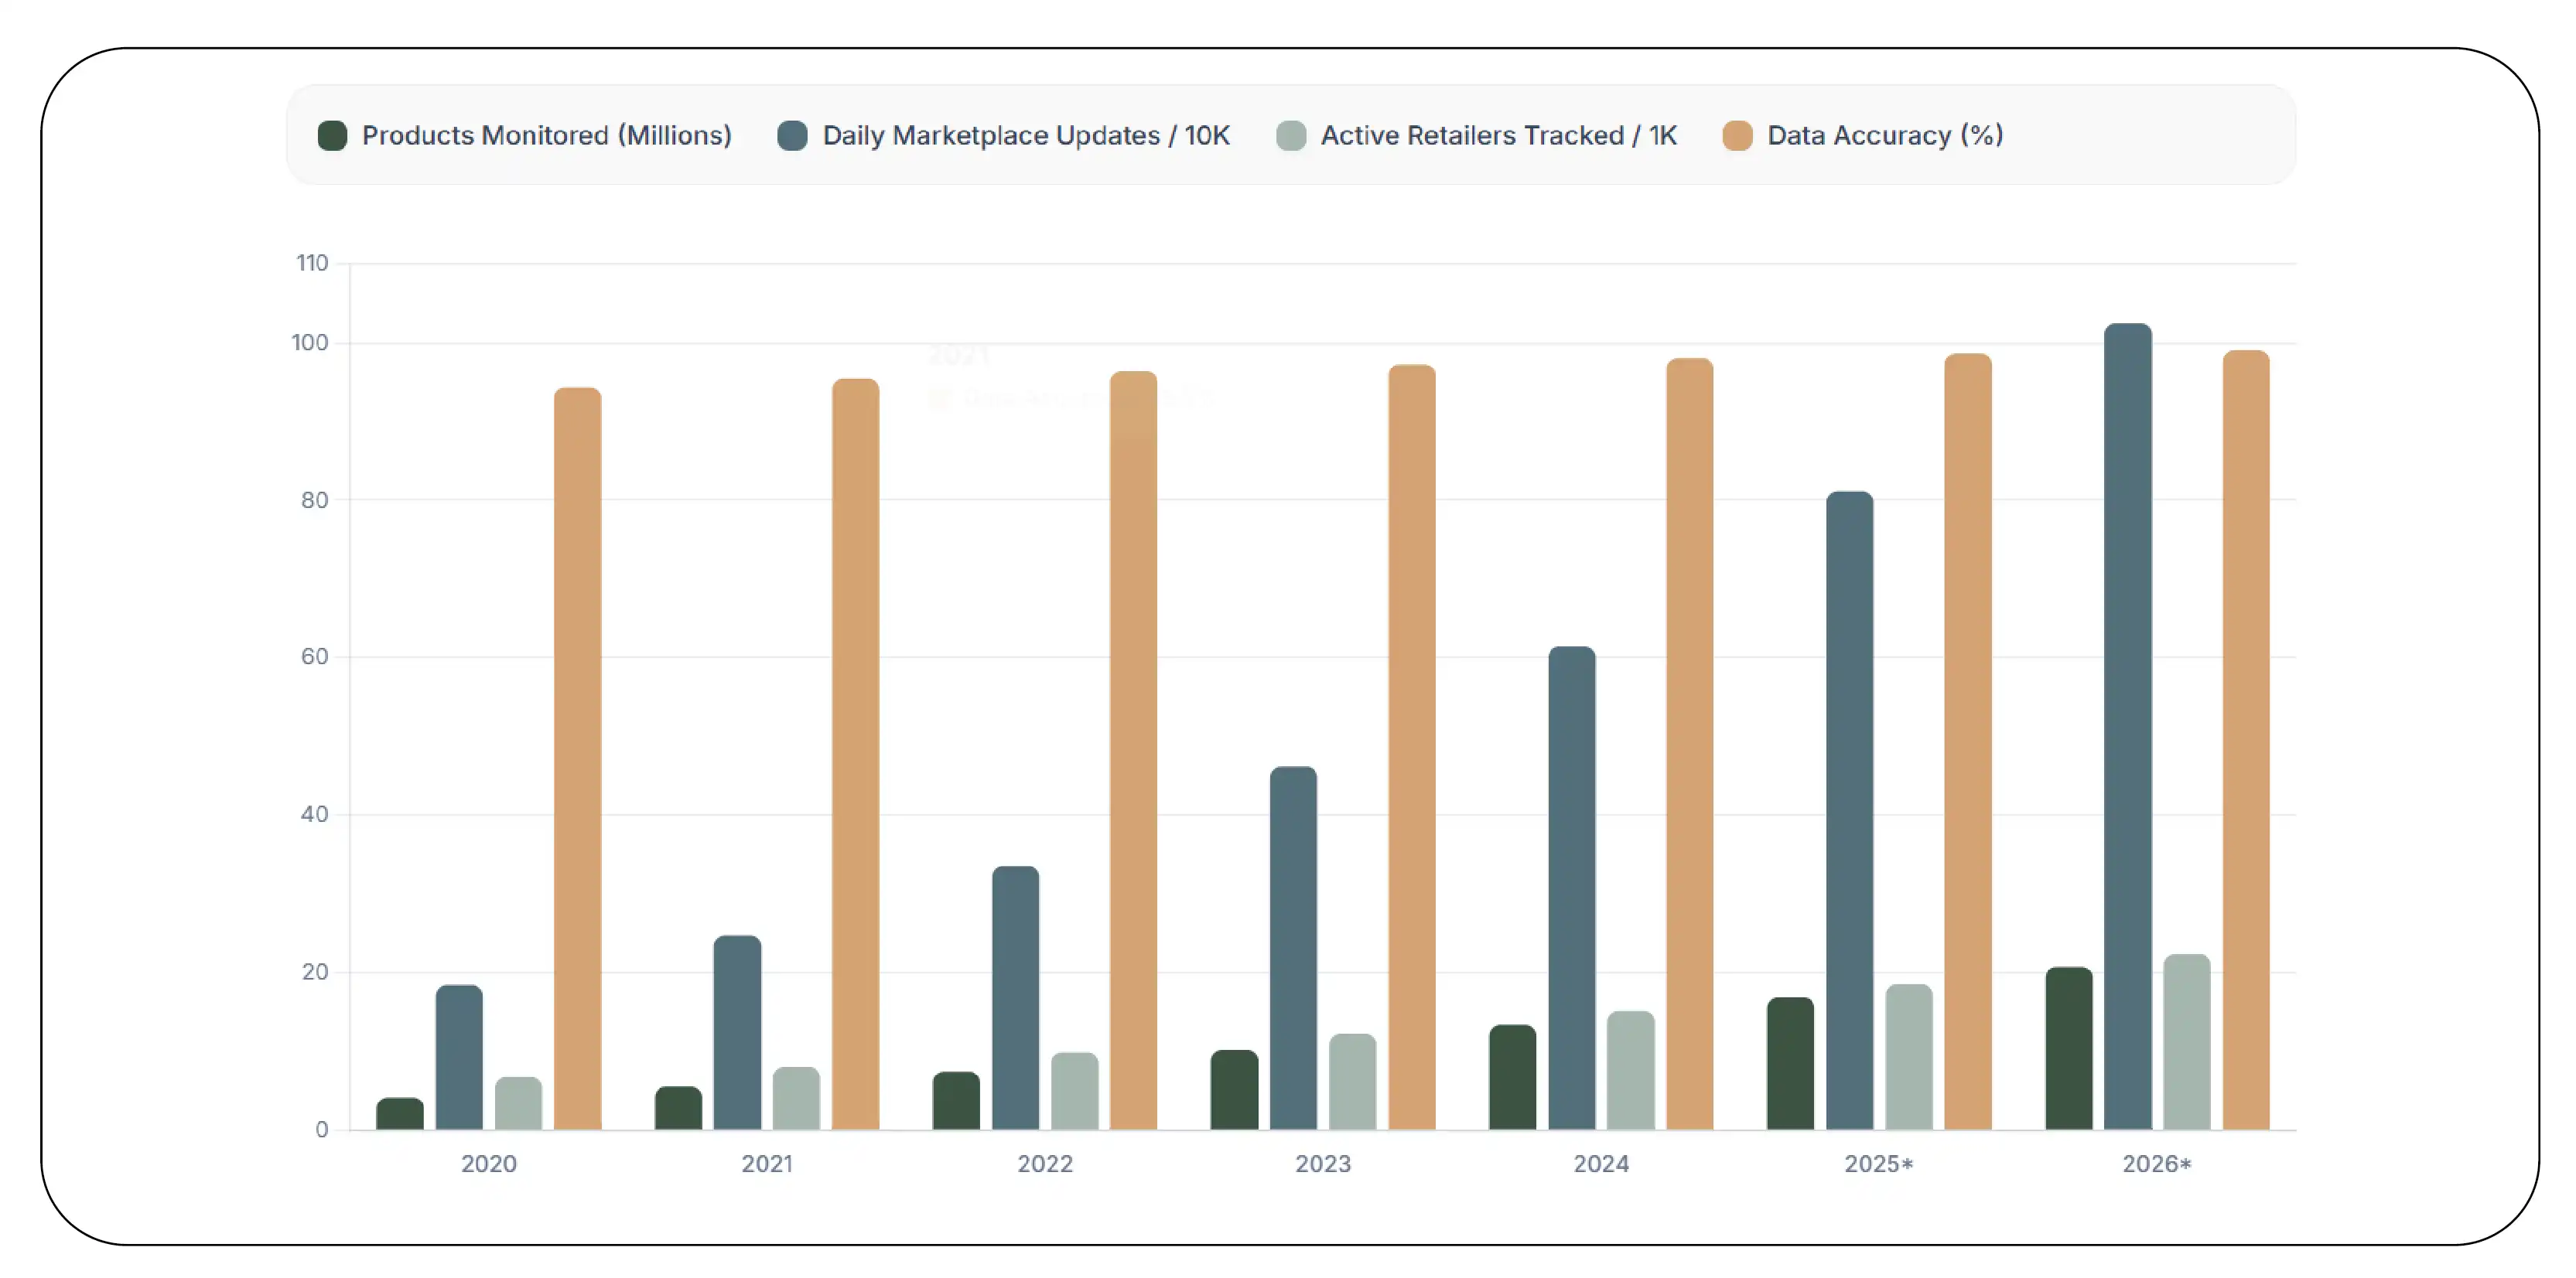This screenshot has height=1278, width=2576.
Task: Toggle Products Monitored (Millions) legend swatch
Action: click(332, 136)
